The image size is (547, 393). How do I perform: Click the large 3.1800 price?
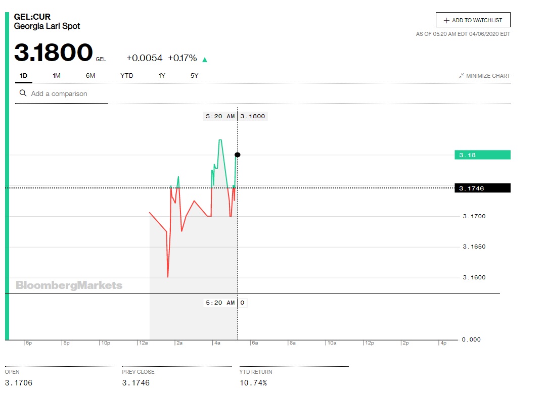54,53
